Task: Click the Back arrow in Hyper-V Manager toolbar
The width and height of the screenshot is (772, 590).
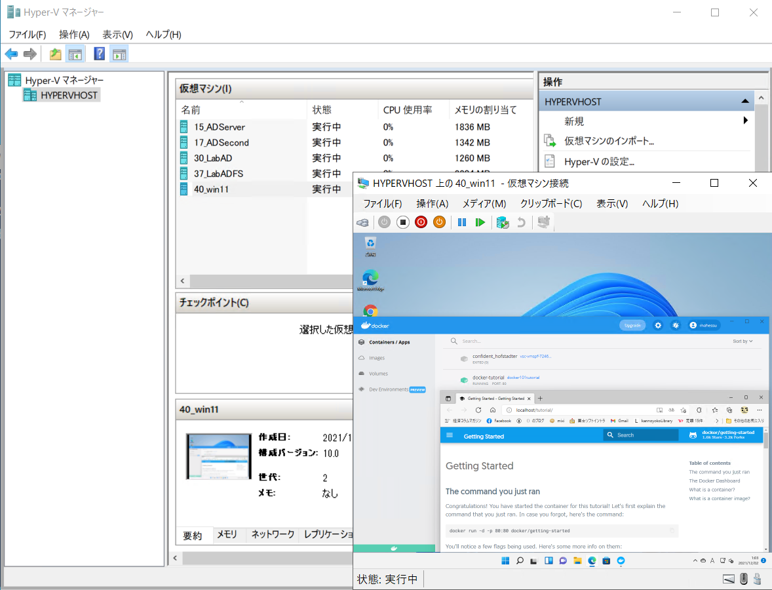Action: [11, 54]
